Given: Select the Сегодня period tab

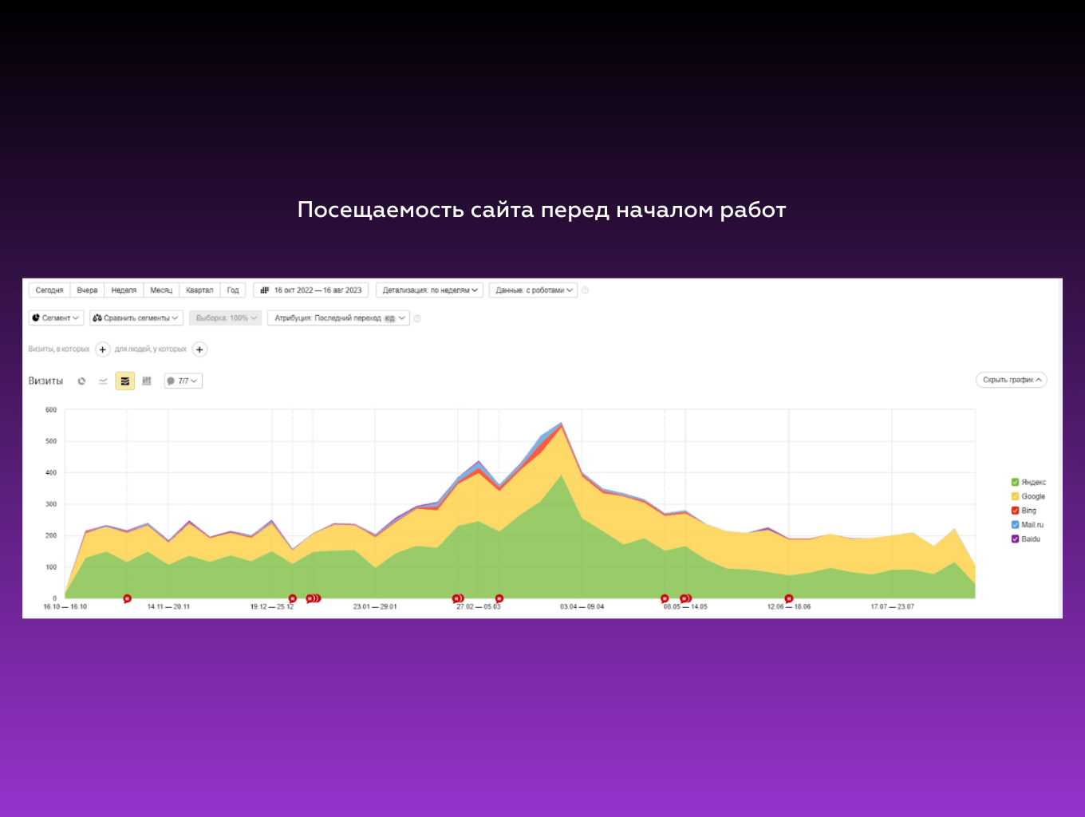Looking at the screenshot, I should pos(49,290).
